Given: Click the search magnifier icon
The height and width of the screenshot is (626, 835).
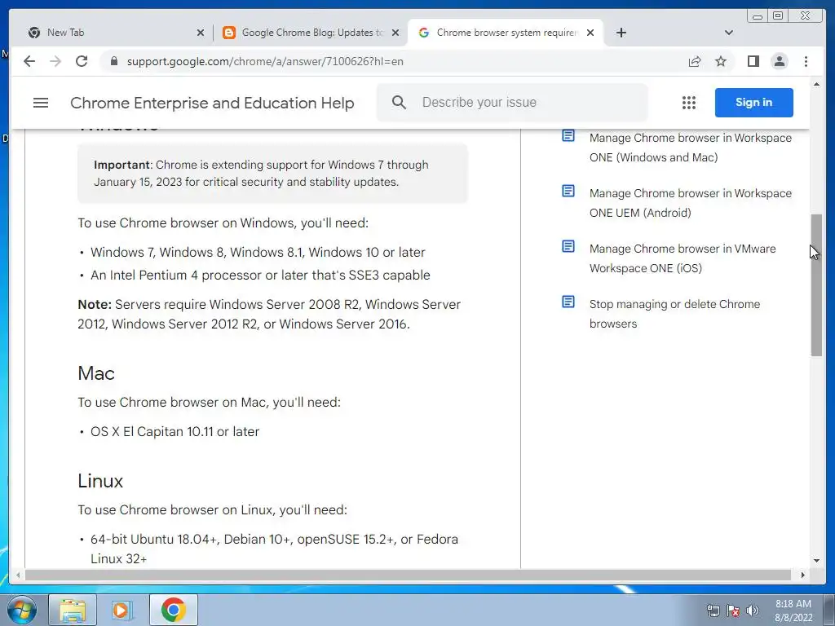Looking at the screenshot, I should [x=399, y=102].
